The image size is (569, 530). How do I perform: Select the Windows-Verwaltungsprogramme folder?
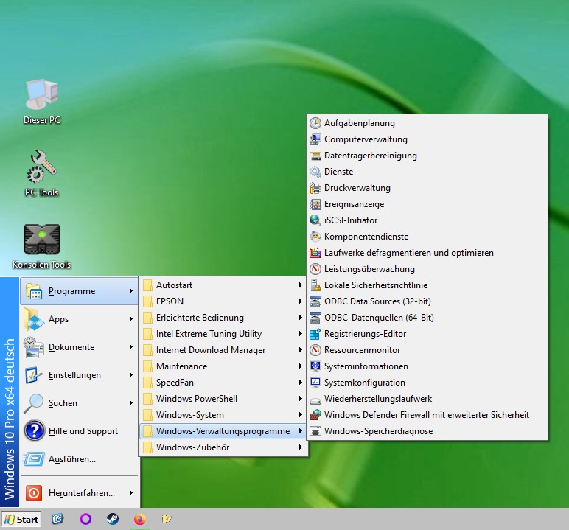pos(223,431)
